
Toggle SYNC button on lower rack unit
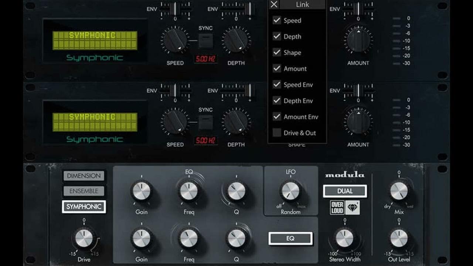click(x=205, y=122)
